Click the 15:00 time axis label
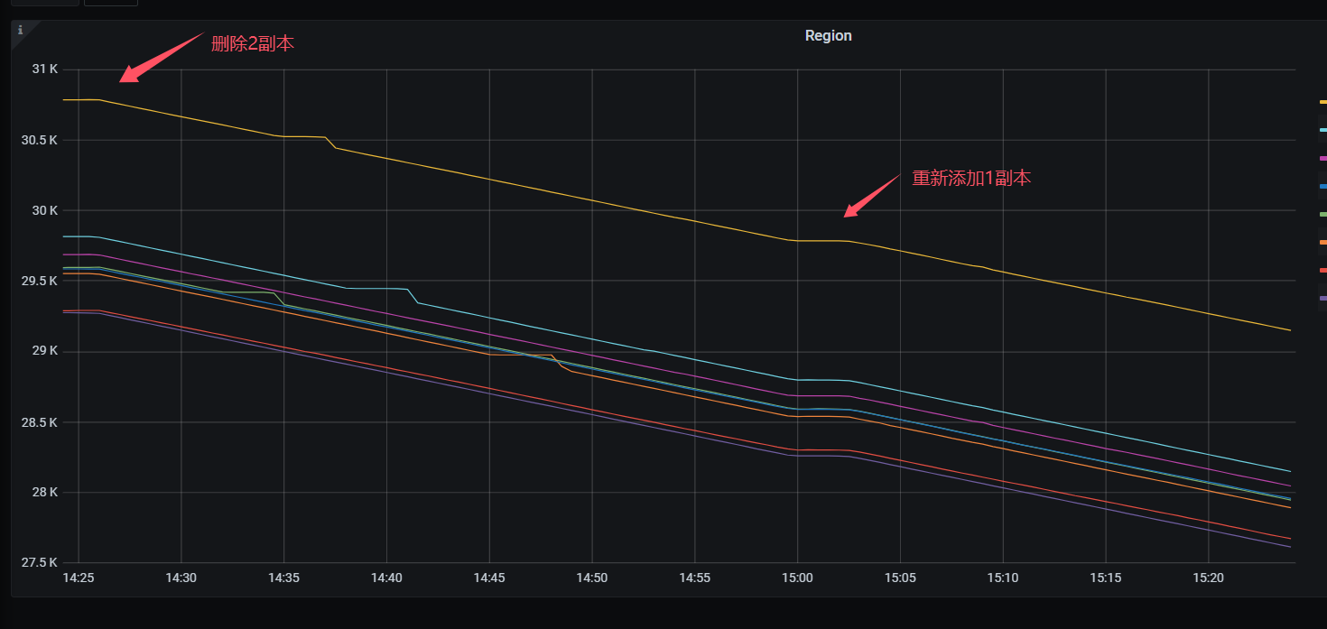This screenshot has height=629, width=1327. 797,578
